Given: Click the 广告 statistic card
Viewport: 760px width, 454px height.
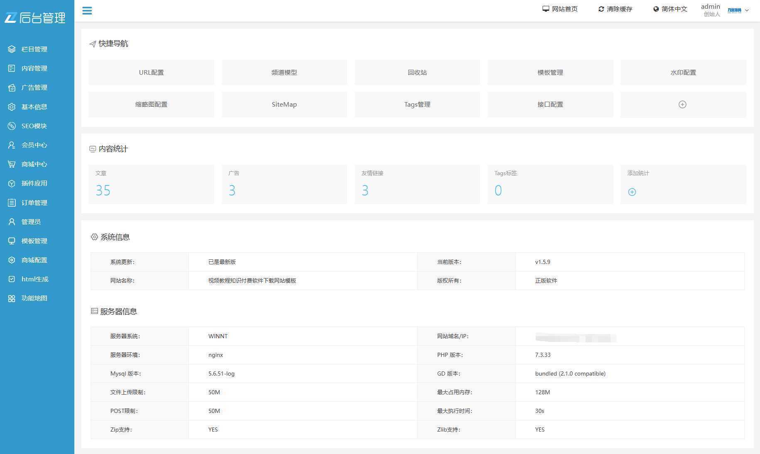Looking at the screenshot, I should [284, 184].
